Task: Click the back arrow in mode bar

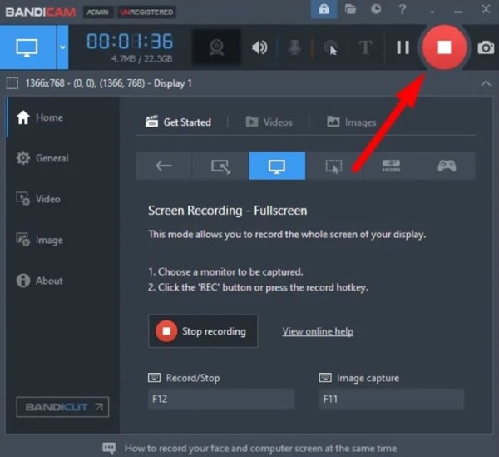Action: click(x=164, y=166)
